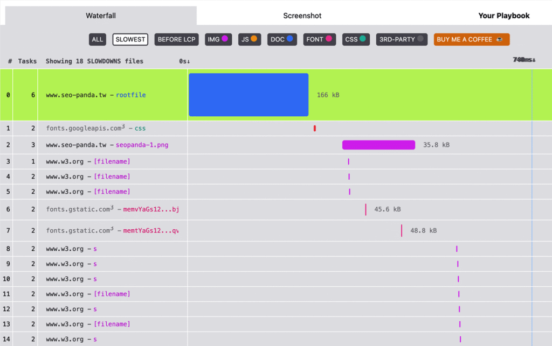552x346 pixels.
Task: Click the memvYaGs12 font file link
Action: point(151,209)
